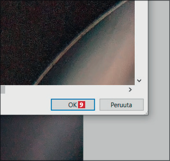170x161 pixels.
Task: Click the red number 9 marker
Action: click(82, 105)
